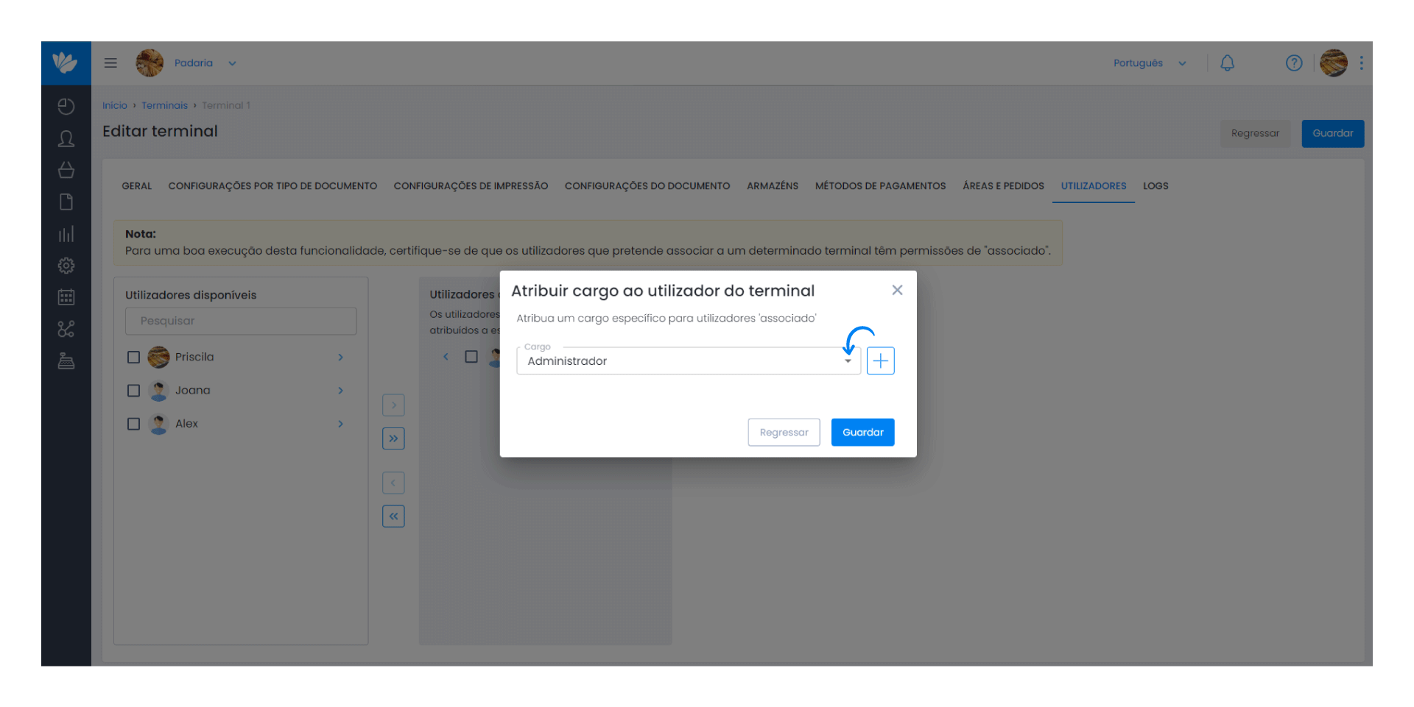Check the Alex user checkbox
This screenshot has height=707, width=1414.
(x=133, y=424)
